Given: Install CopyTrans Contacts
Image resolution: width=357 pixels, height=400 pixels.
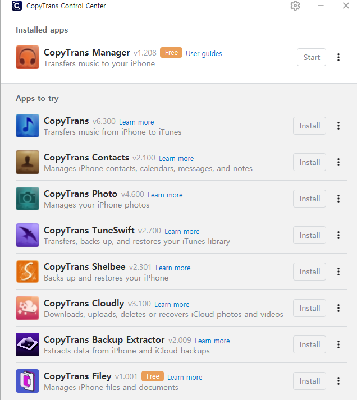Looking at the screenshot, I should click(309, 162).
